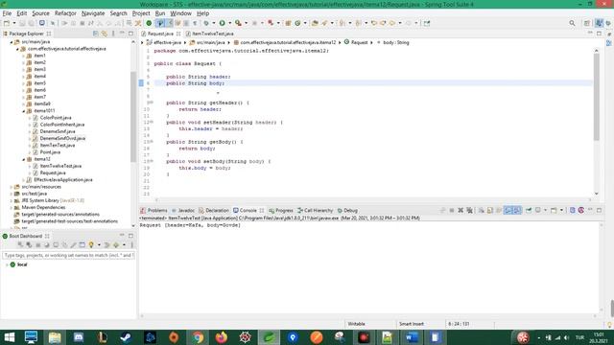Toggle the Scroll Lock console button
This screenshot has width=614, height=345.
coord(490,211)
